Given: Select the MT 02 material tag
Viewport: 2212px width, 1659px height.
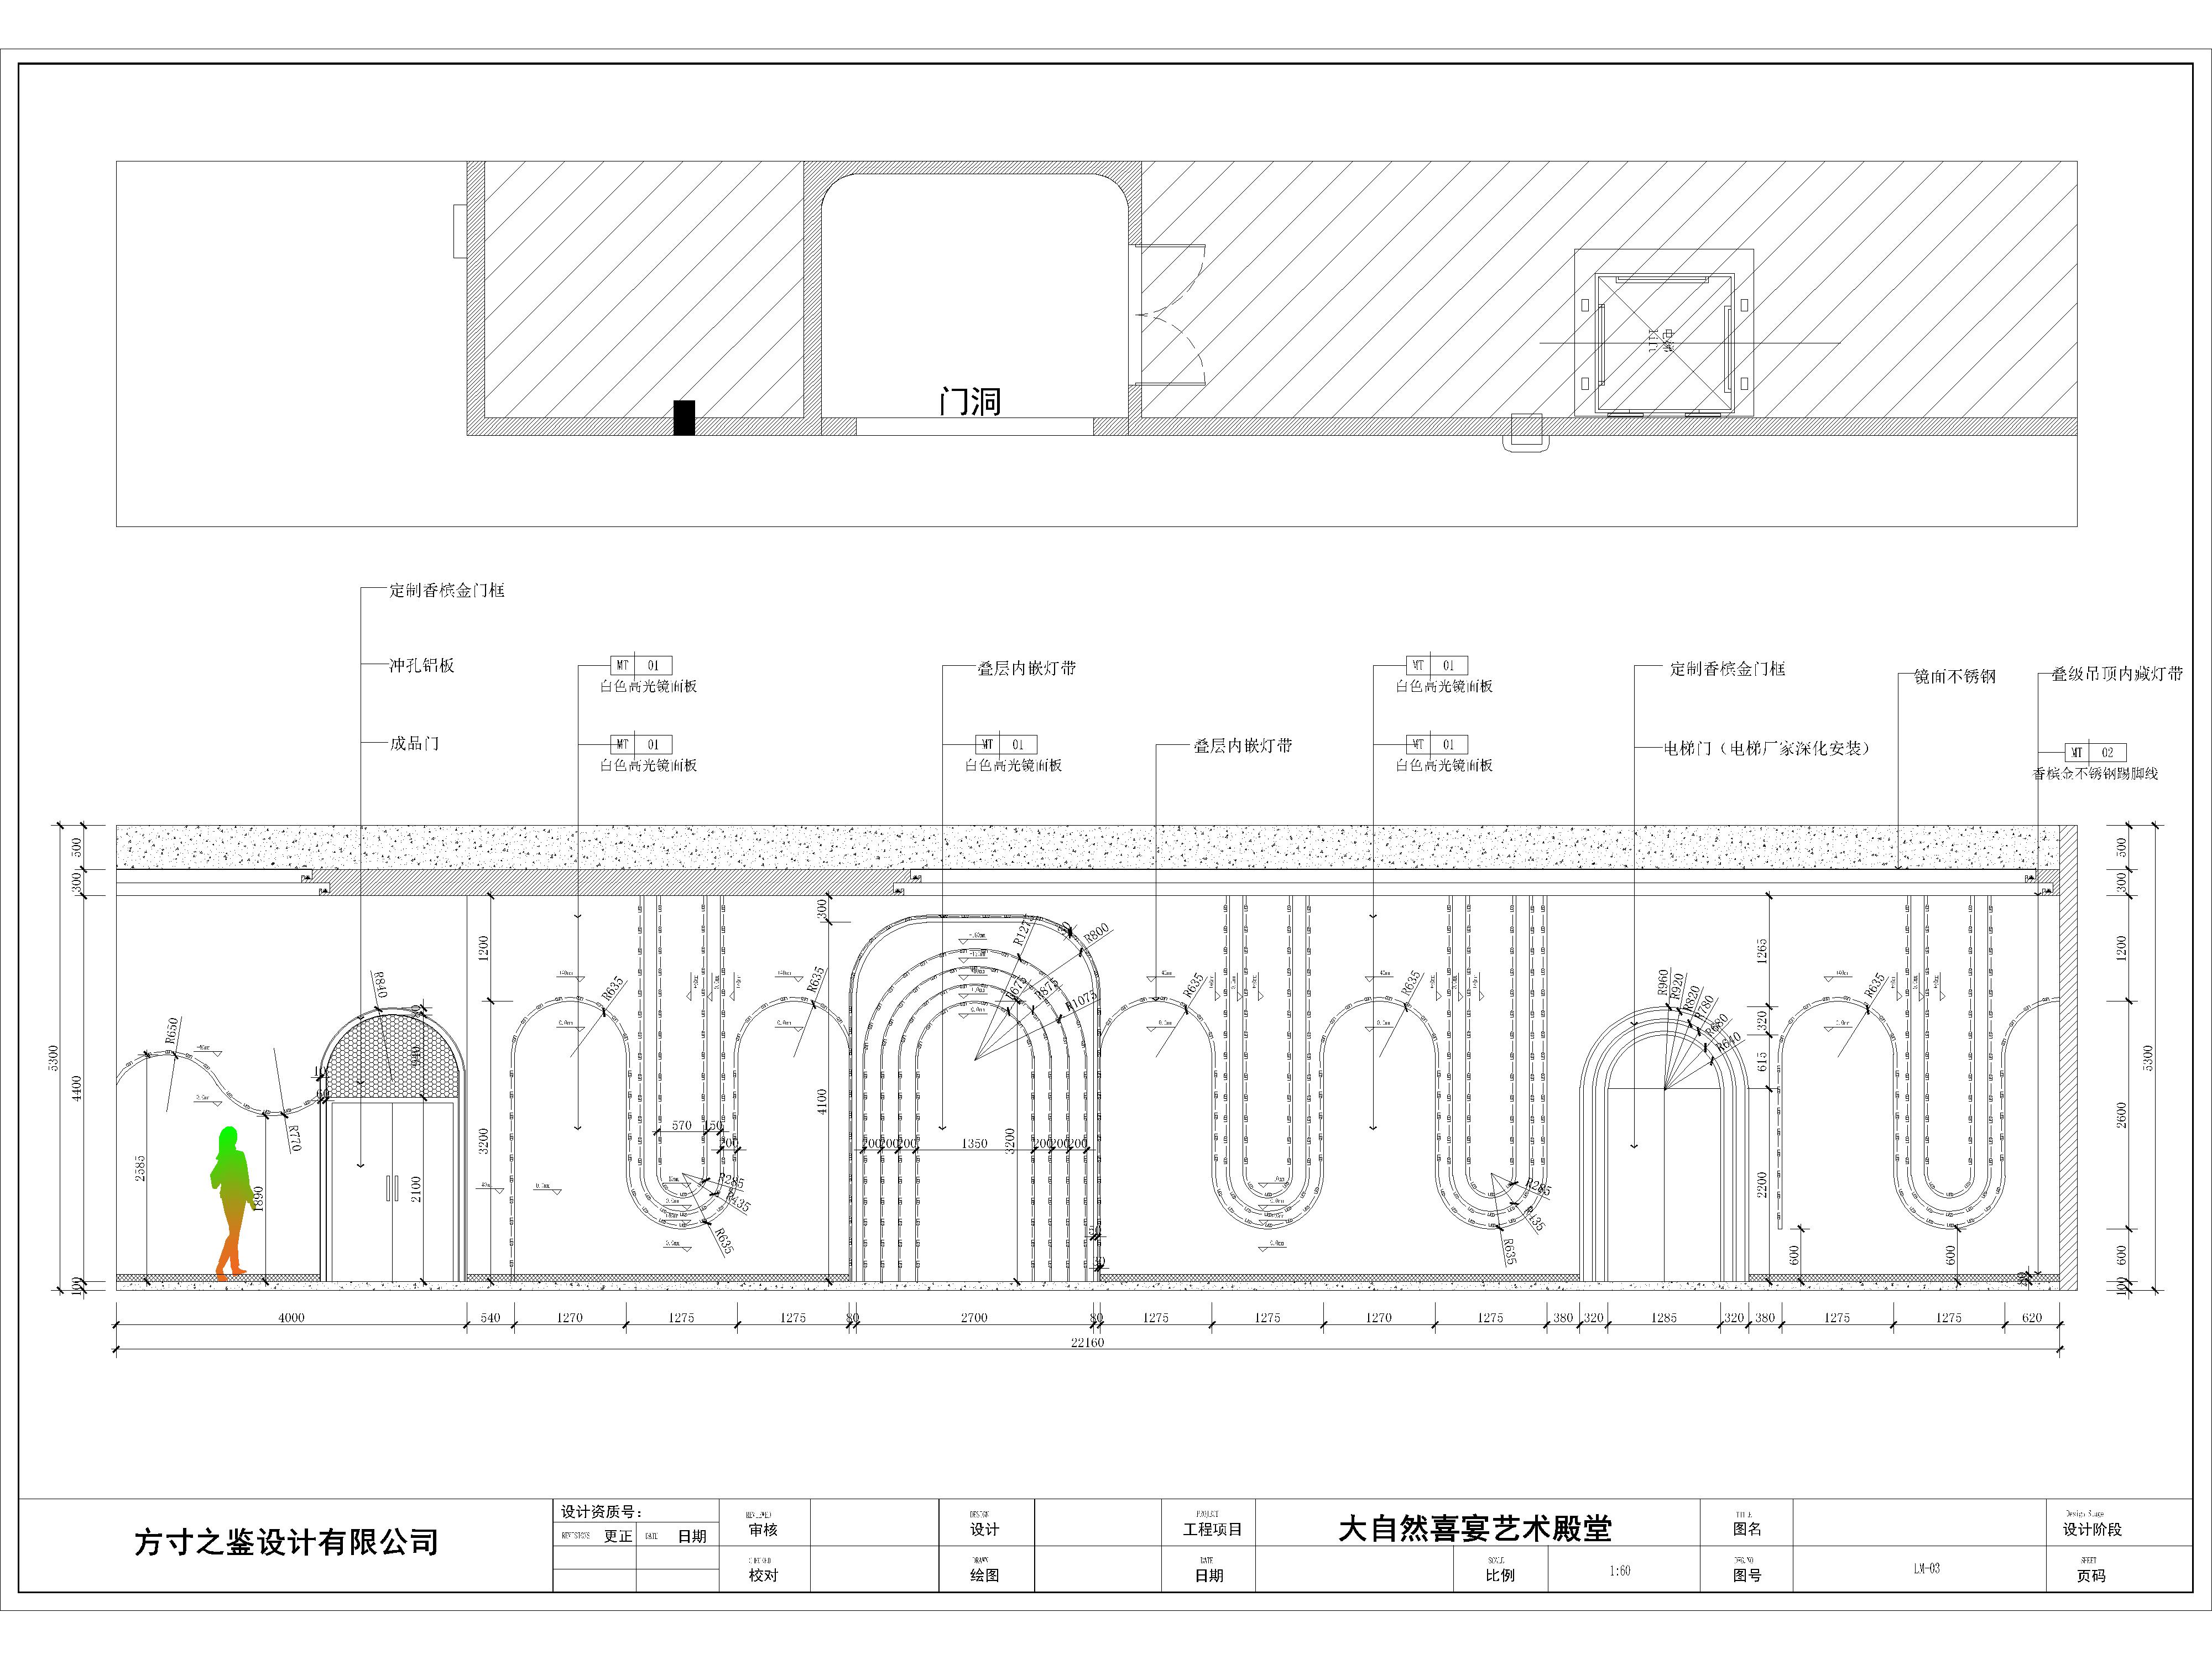Looking at the screenshot, I should click(x=2095, y=752).
